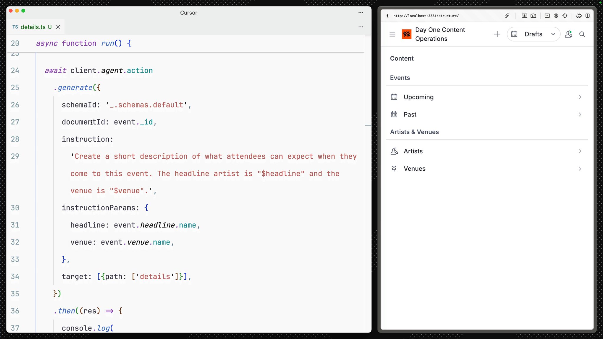Image resolution: width=603 pixels, height=339 pixels.
Task: Click 'await' keyword on line 24
Action: (55, 71)
